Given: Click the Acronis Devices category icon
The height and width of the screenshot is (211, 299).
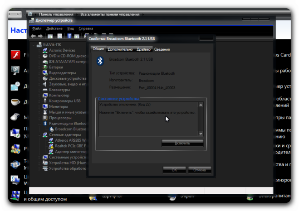Looking at the screenshot, I should (45, 50).
